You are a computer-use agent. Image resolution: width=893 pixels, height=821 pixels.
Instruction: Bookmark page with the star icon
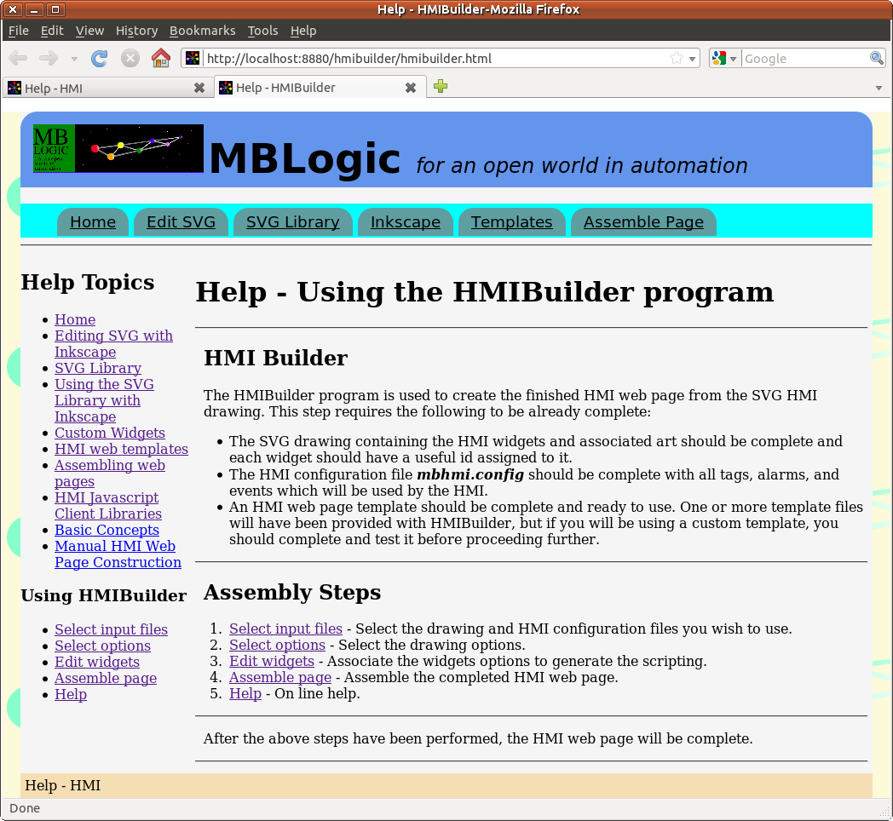(677, 59)
